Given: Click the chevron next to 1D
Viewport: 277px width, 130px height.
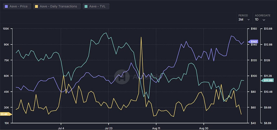Looking at the screenshot, I should [264, 20].
